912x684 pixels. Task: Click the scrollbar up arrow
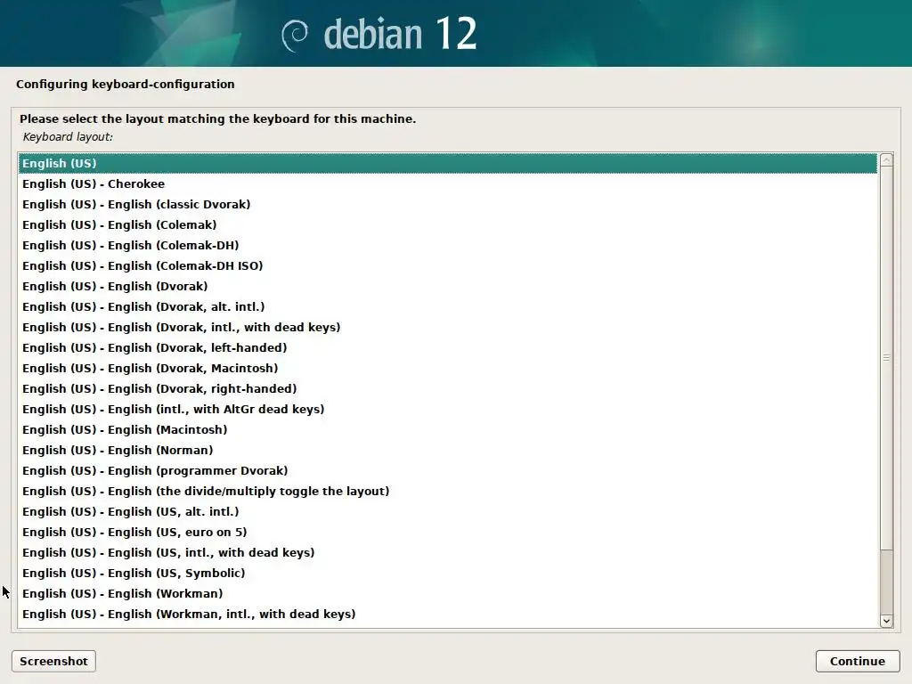pyautogui.click(x=886, y=160)
